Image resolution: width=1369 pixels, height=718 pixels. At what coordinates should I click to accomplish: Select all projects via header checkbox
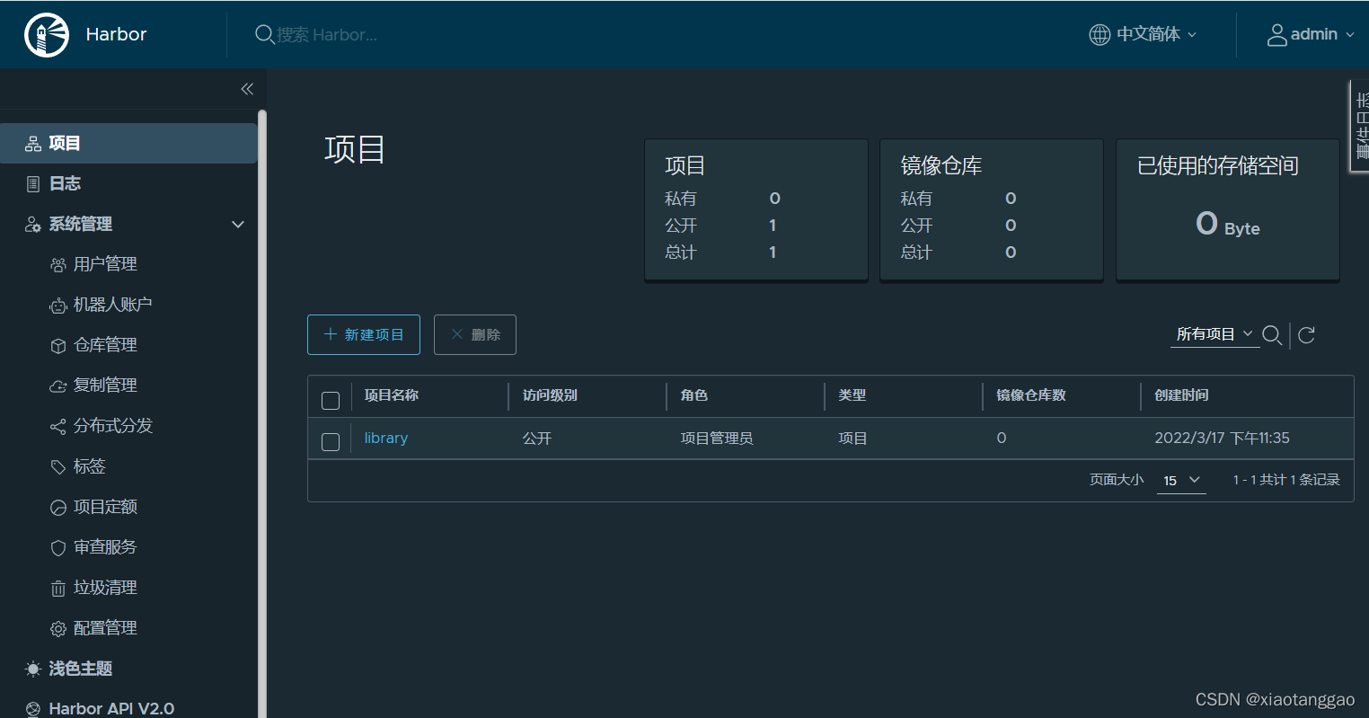(x=331, y=401)
